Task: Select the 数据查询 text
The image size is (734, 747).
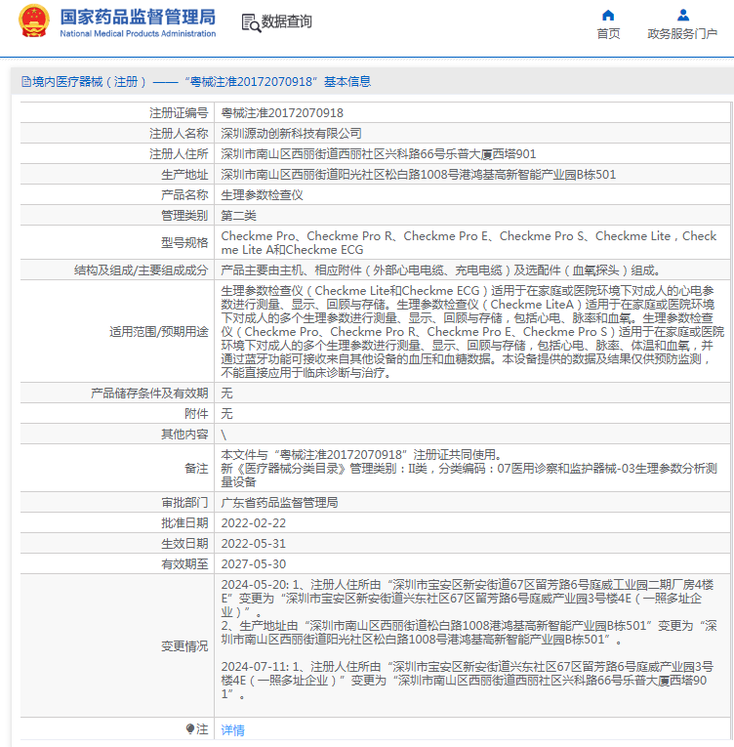Action: coord(286,21)
